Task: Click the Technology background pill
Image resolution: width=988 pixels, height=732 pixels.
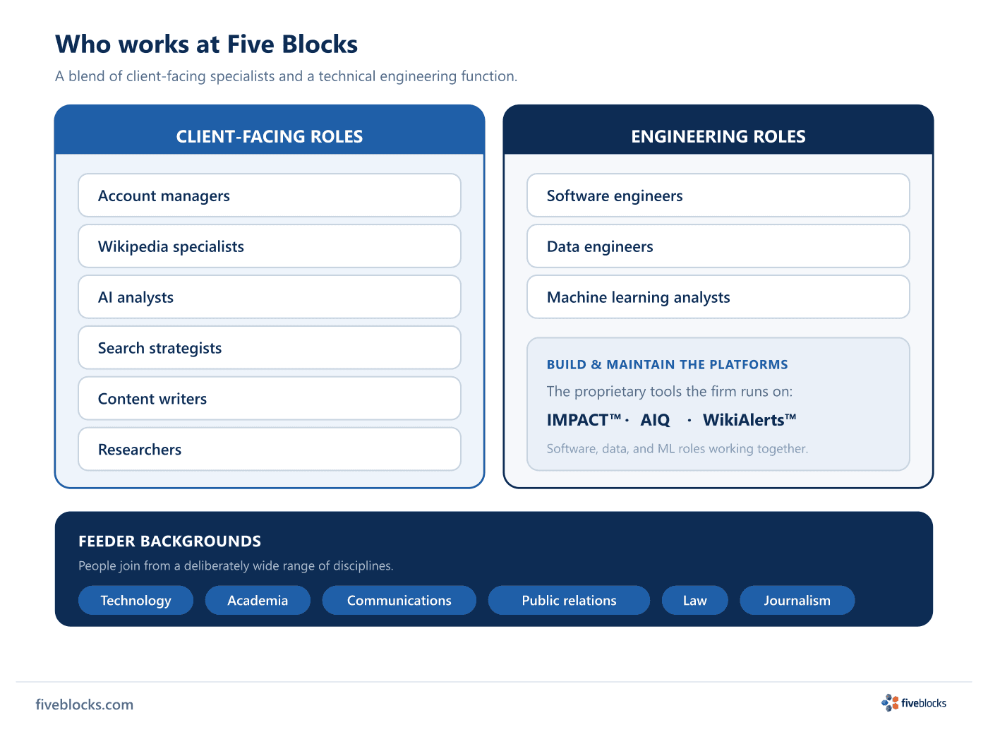Action: [x=135, y=600]
